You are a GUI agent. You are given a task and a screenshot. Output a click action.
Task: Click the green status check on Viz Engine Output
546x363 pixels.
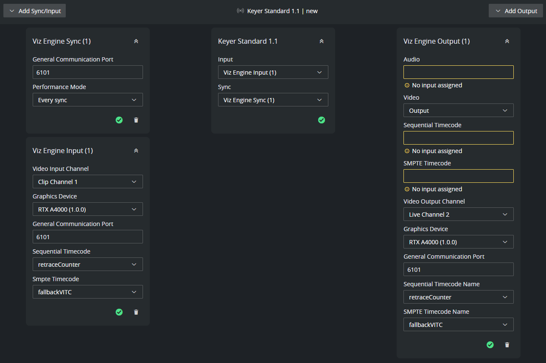click(490, 345)
